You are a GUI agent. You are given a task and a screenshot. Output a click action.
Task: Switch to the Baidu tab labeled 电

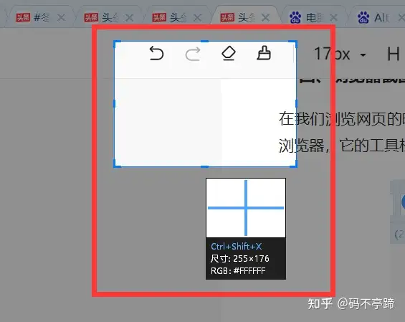coord(313,18)
